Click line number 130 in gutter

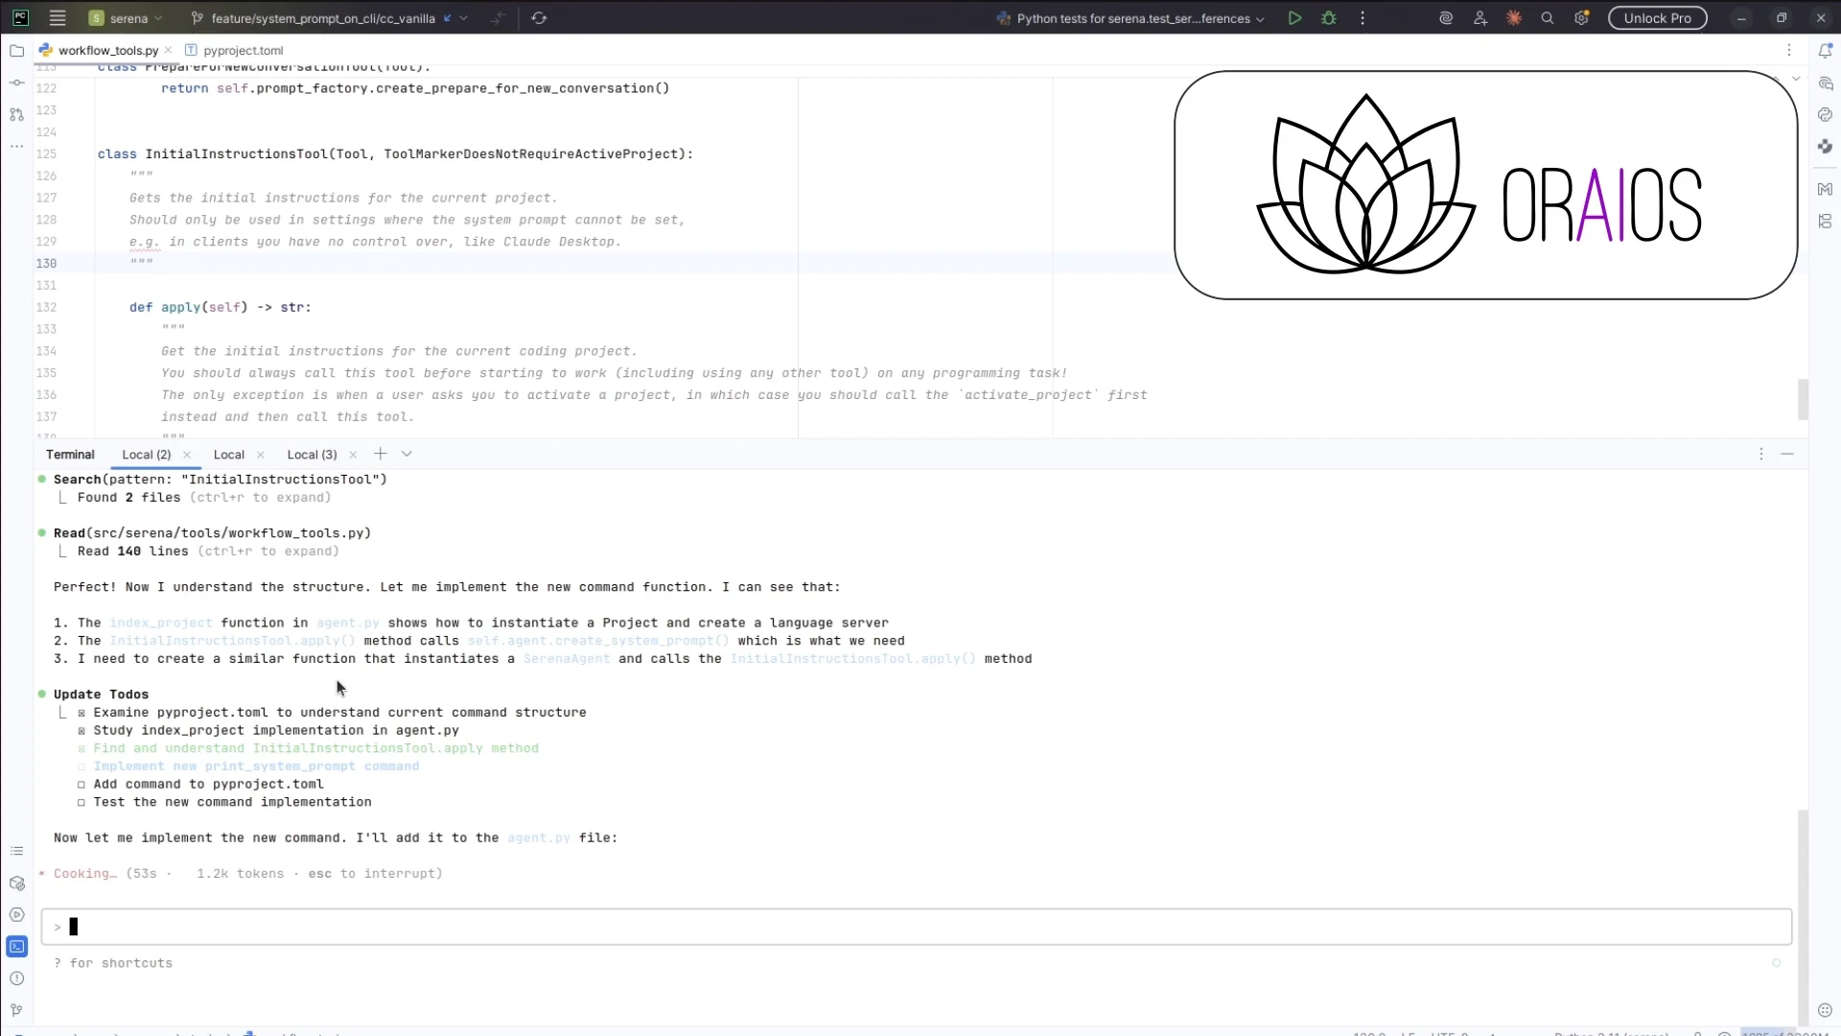coord(46,263)
